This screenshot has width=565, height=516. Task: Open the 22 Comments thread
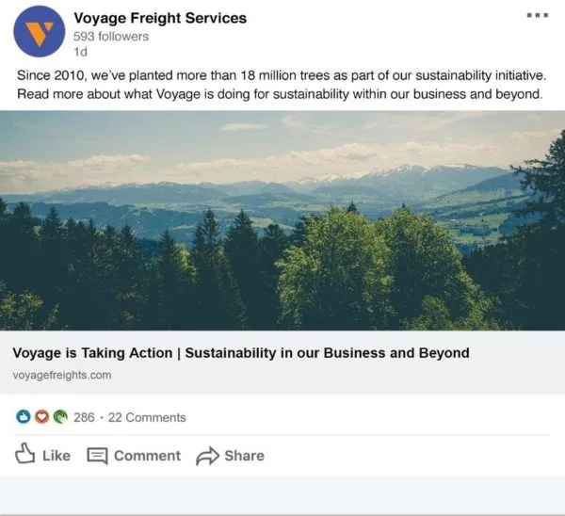coord(147,417)
